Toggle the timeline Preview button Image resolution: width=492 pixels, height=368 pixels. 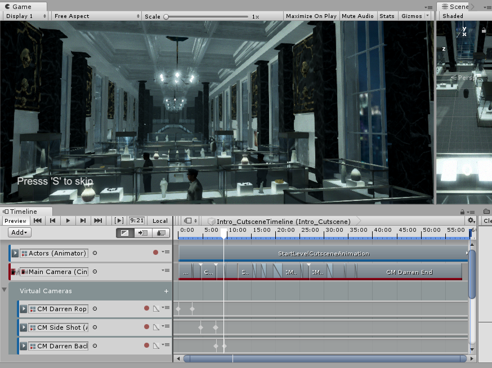tap(15, 221)
